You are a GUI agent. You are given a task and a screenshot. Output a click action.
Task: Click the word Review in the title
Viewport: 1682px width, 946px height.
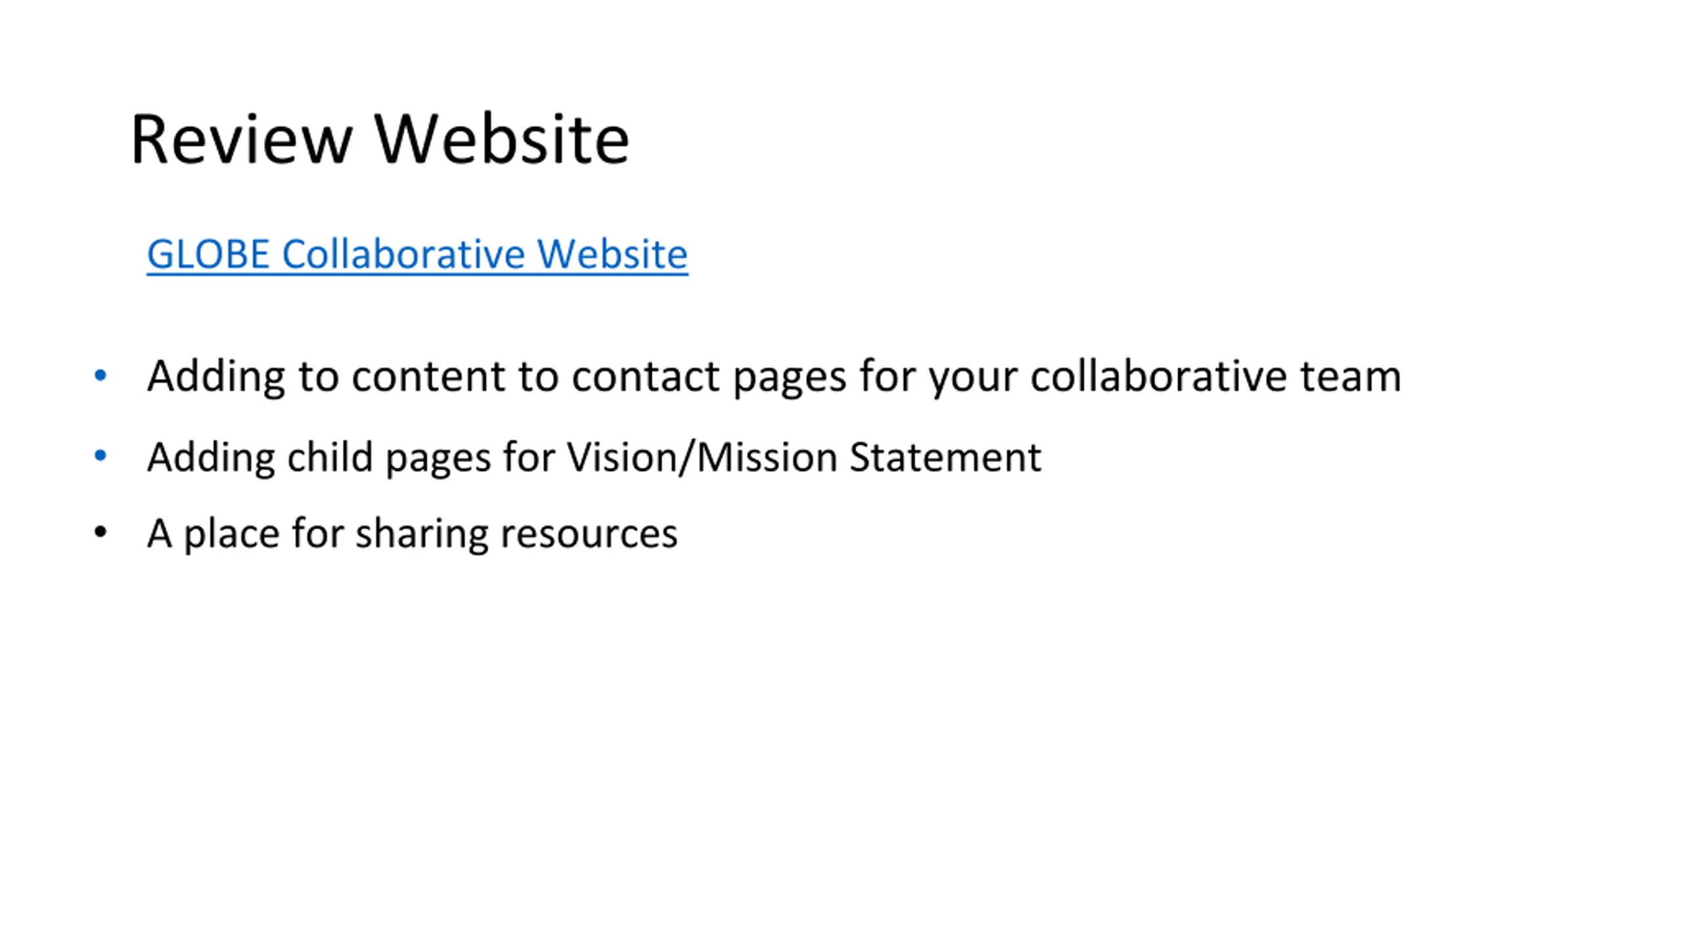[242, 139]
